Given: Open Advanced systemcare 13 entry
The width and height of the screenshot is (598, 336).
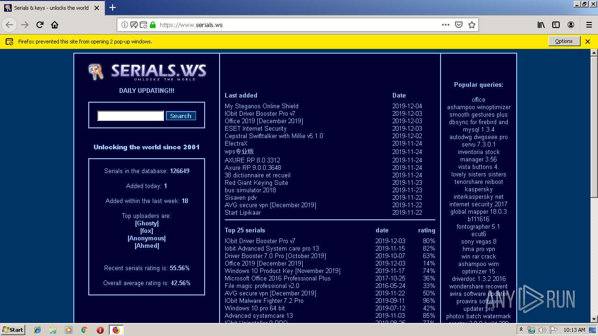Looking at the screenshot, I should tap(259, 315).
